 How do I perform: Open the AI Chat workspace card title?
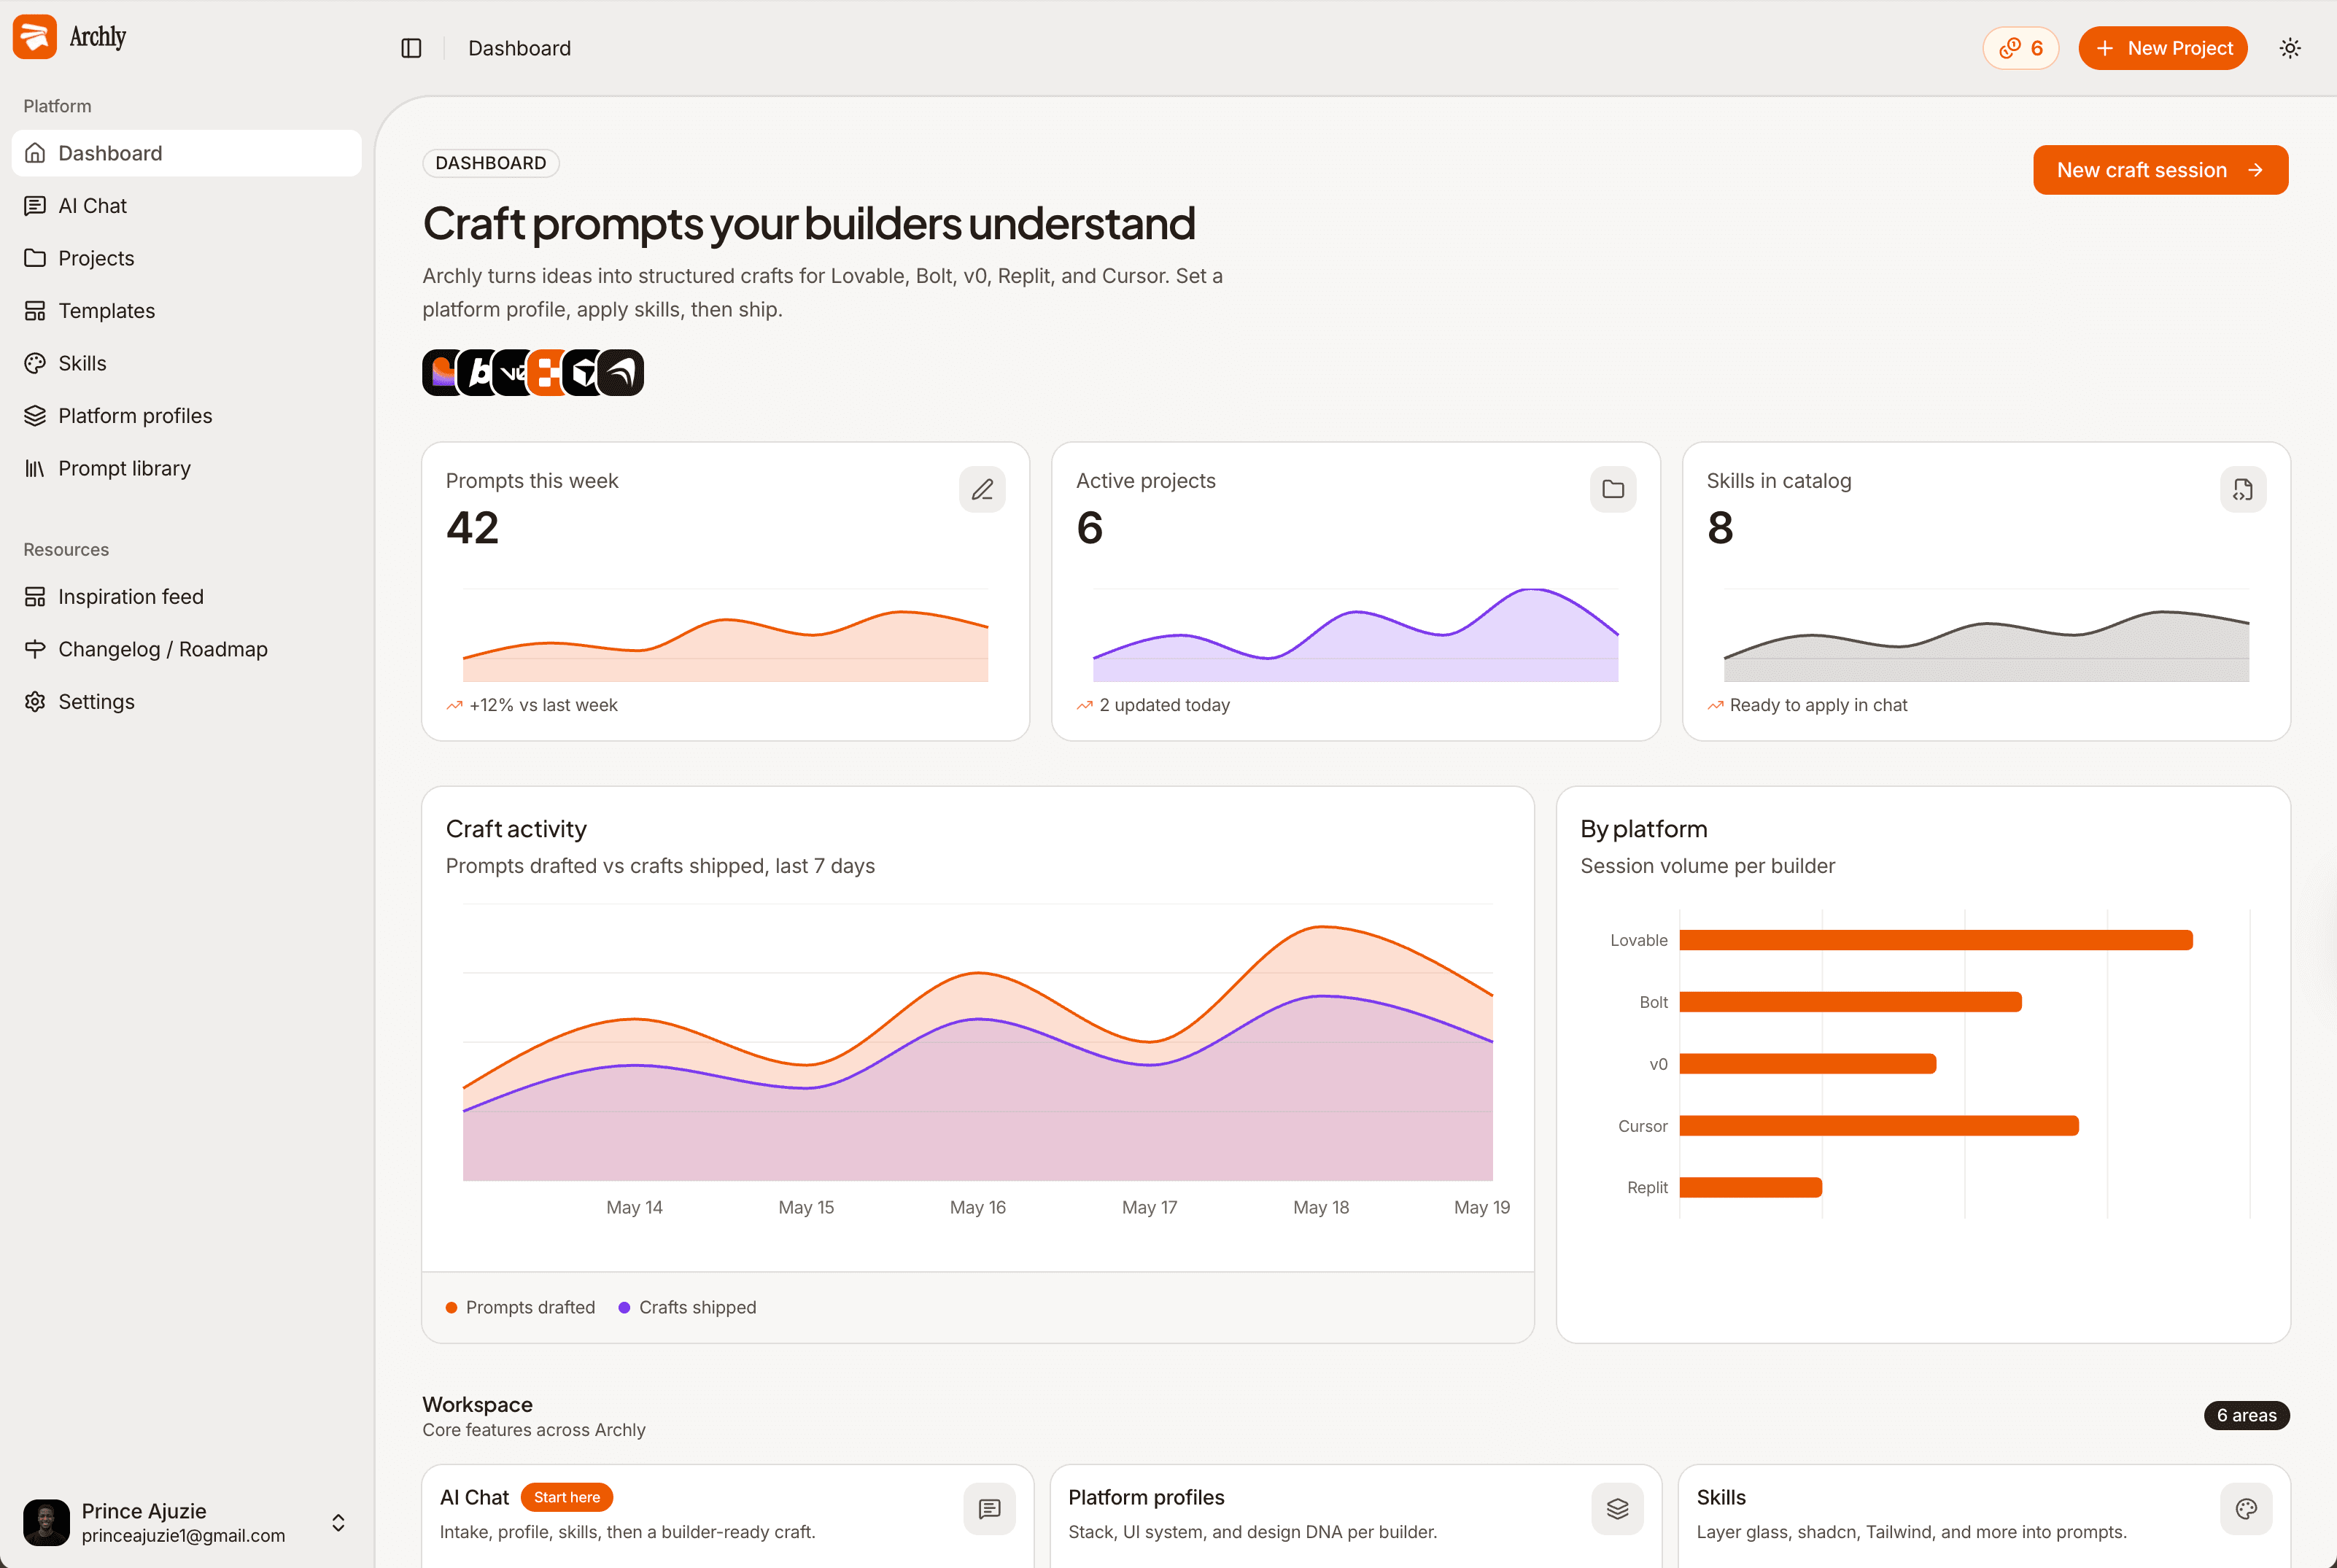(474, 1497)
